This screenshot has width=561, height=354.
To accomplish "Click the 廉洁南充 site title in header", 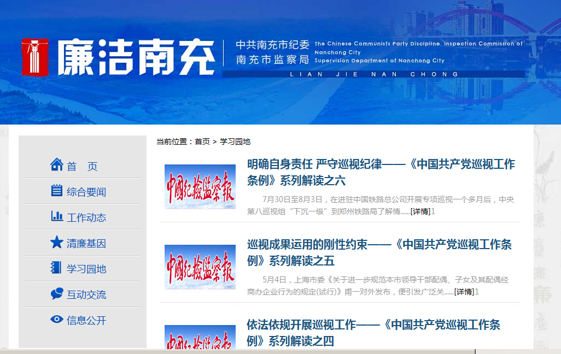I will [x=136, y=57].
